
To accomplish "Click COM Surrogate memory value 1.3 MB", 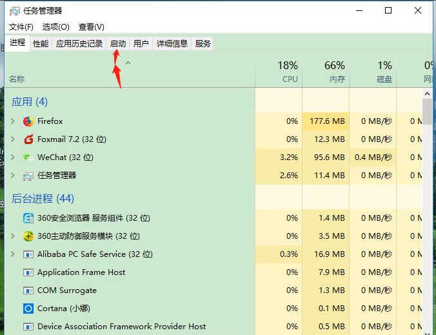I will pos(332,290).
